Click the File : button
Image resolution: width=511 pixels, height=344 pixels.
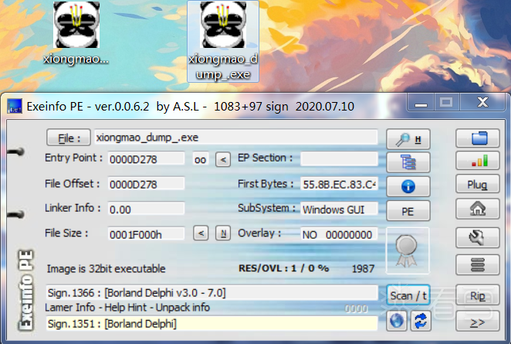(69, 138)
